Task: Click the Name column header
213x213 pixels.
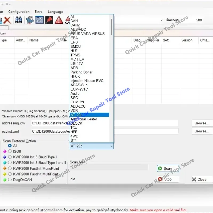Action: point(44,40)
